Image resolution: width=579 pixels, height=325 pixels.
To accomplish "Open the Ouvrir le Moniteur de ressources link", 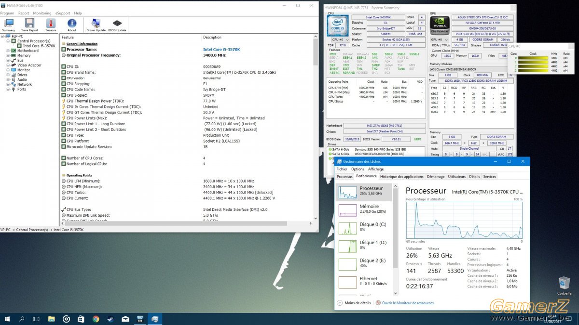I will [408, 303].
